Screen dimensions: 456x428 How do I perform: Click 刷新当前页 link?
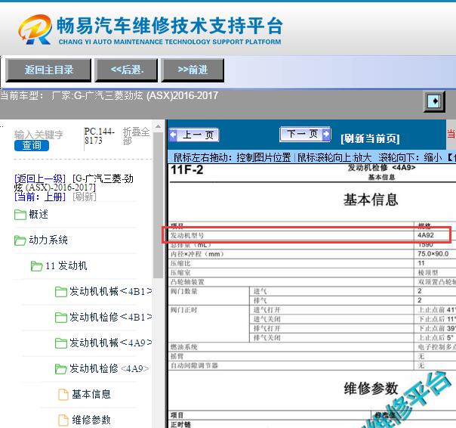[370, 138]
